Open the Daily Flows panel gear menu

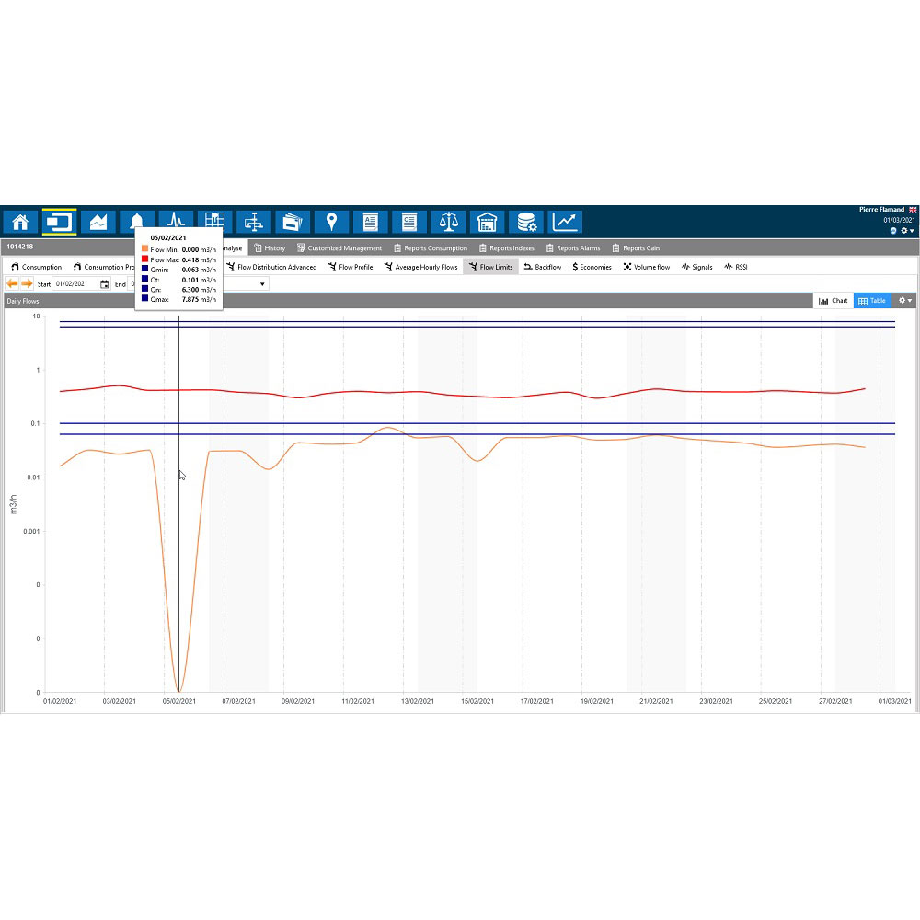905,301
